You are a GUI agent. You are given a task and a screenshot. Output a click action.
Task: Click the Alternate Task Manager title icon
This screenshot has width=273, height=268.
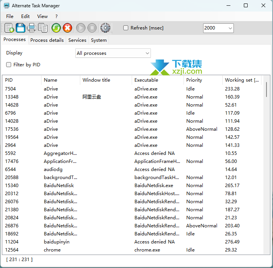(7, 6)
